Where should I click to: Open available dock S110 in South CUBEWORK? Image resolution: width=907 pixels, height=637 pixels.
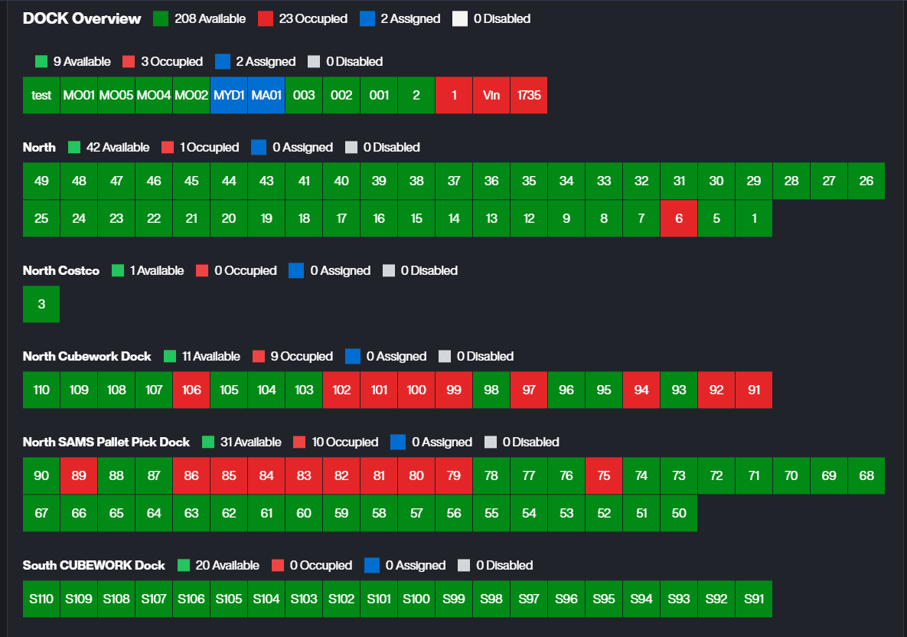pyautogui.click(x=41, y=599)
